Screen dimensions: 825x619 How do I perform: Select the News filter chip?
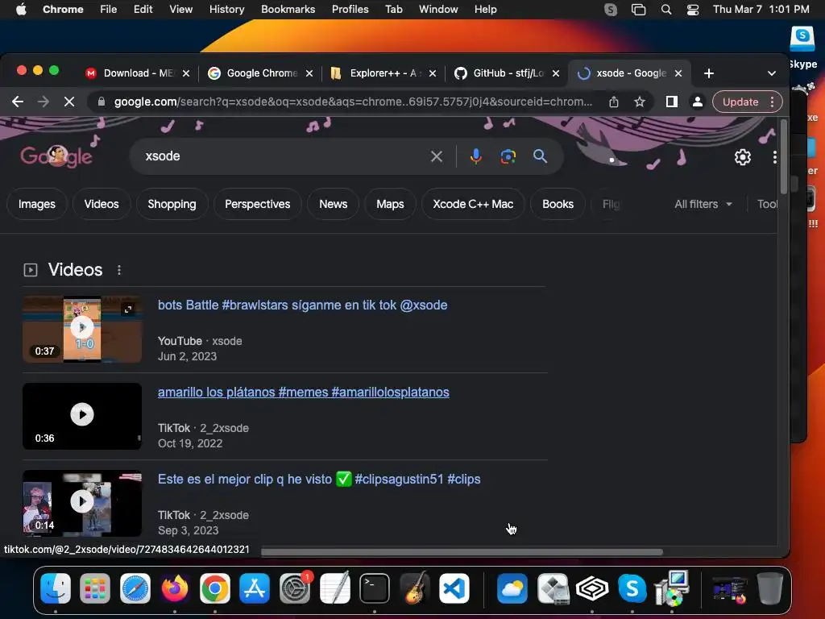point(333,204)
